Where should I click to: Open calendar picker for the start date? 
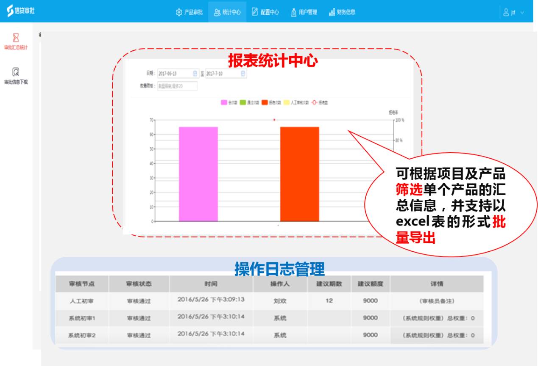195,74
